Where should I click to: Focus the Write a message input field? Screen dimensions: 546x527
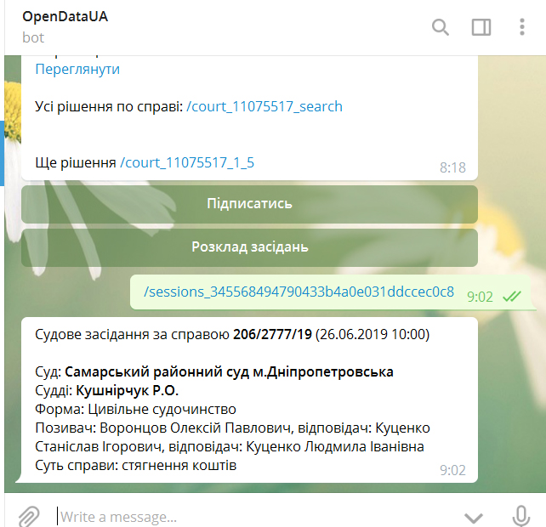(x=247, y=516)
